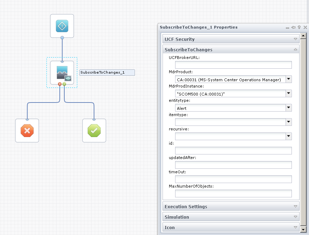Screen dimensions: 309x235
Task: Open the entitytype dropdown showing Alert
Action: (x=289, y=107)
